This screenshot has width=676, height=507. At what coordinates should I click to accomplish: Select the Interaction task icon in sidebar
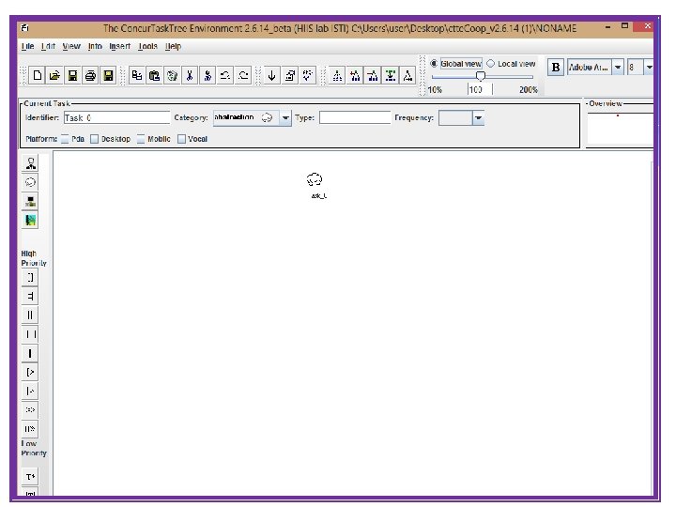click(x=30, y=221)
